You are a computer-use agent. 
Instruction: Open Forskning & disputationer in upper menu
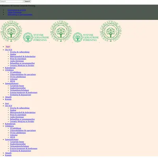point(21,95)
